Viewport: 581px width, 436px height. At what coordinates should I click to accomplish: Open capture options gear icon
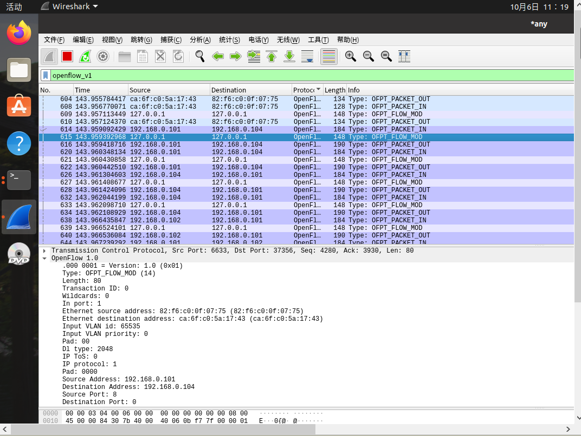[103, 57]
